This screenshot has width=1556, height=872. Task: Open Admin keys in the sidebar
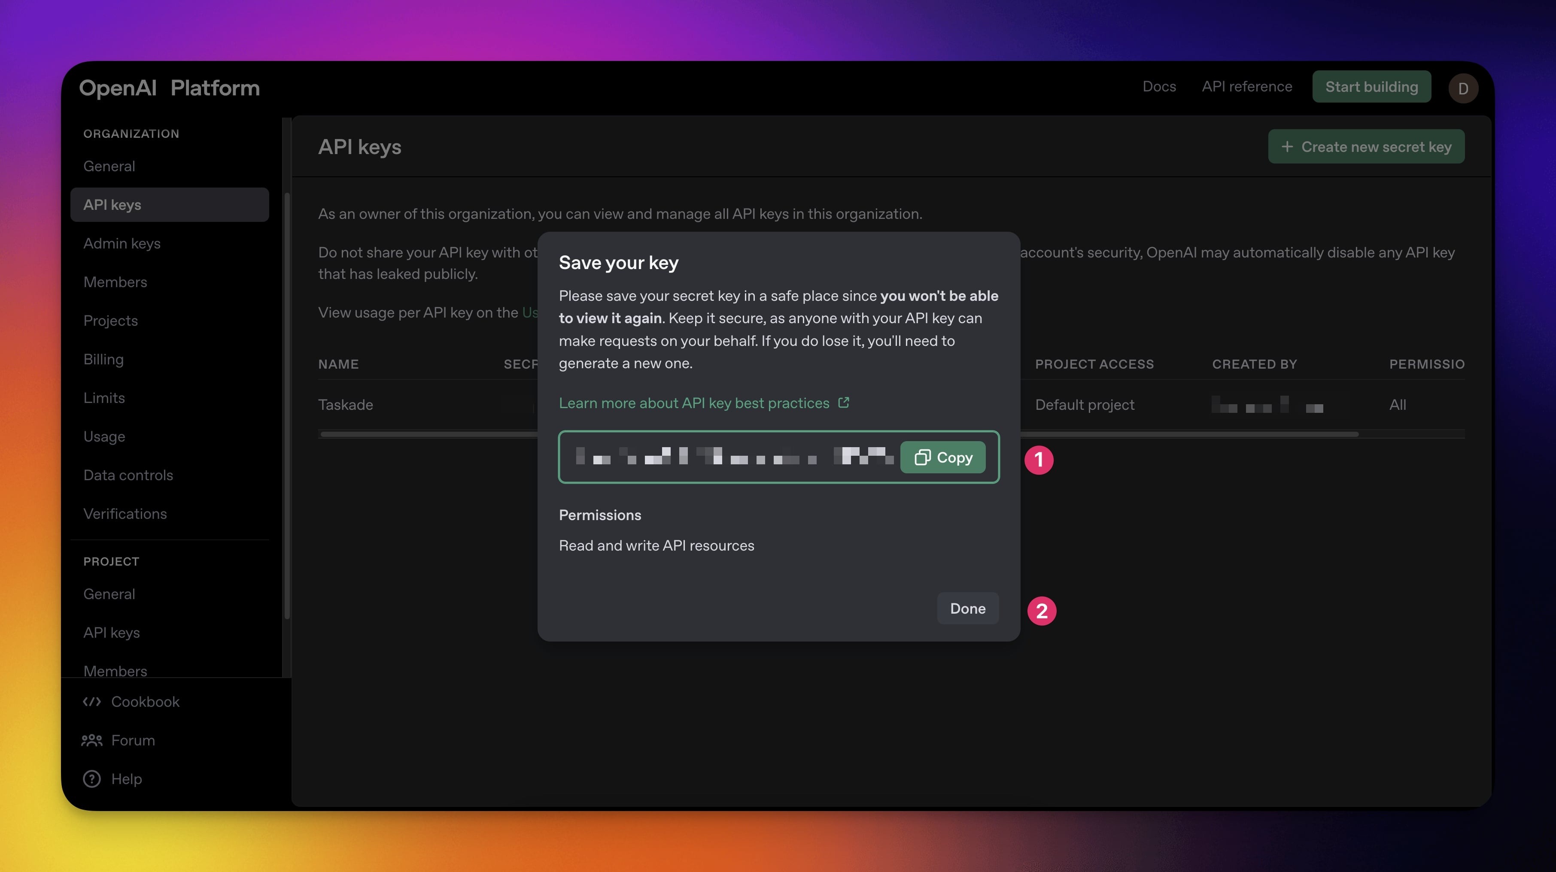[x=122, y=243]
